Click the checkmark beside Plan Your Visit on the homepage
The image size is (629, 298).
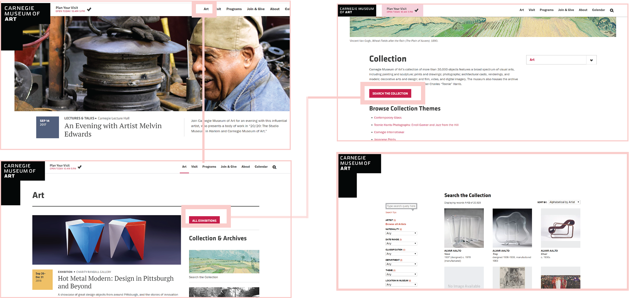pos(89,9)
